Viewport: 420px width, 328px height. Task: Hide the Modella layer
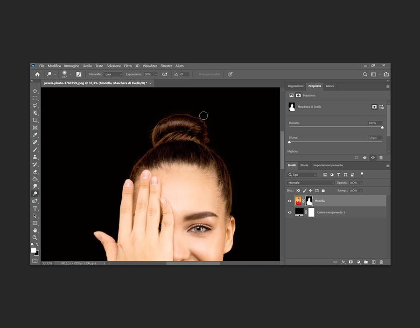290,201
